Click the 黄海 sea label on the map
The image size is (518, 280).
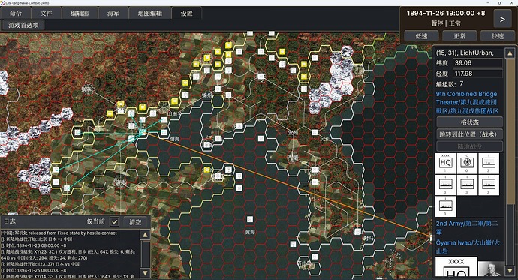pyautogui.click(x=250, y=232)
